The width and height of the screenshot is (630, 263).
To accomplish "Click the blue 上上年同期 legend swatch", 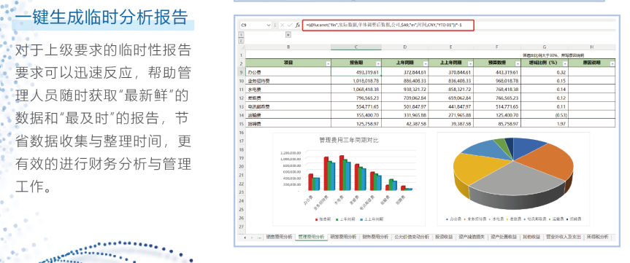I will pos(361,219).
